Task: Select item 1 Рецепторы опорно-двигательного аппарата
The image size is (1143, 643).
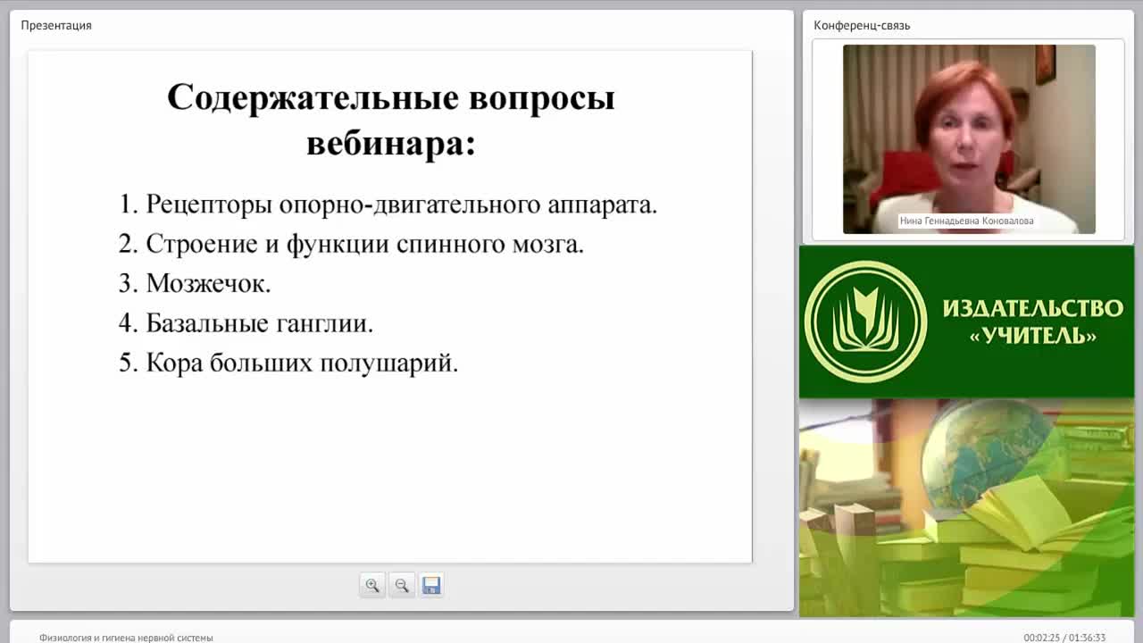Action: pyautogui.click(x=388, y=205)
